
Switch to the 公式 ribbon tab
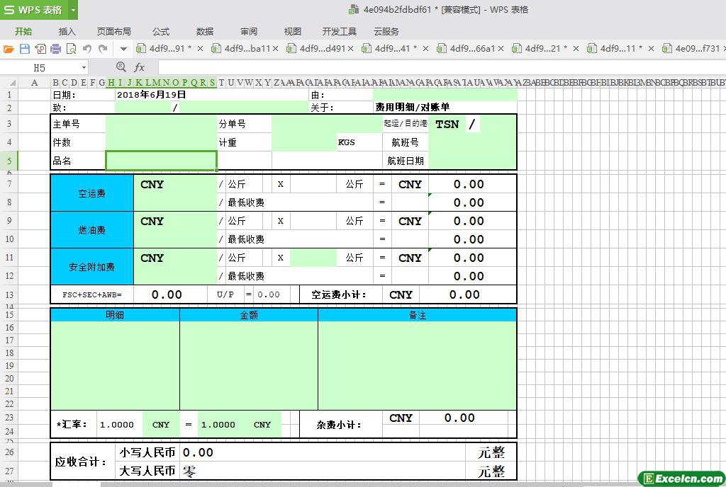pyautogui.click(x=161, y=31)
